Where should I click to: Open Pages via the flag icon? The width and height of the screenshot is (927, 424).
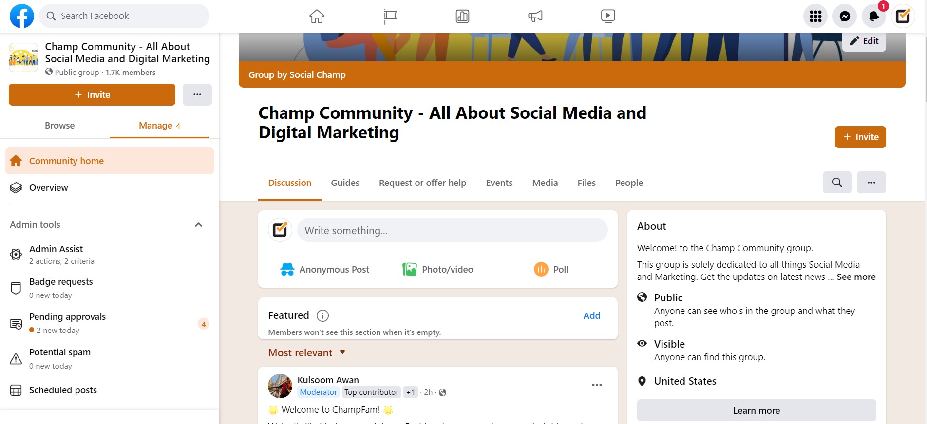pyautogui.click(x=390, y=17)
